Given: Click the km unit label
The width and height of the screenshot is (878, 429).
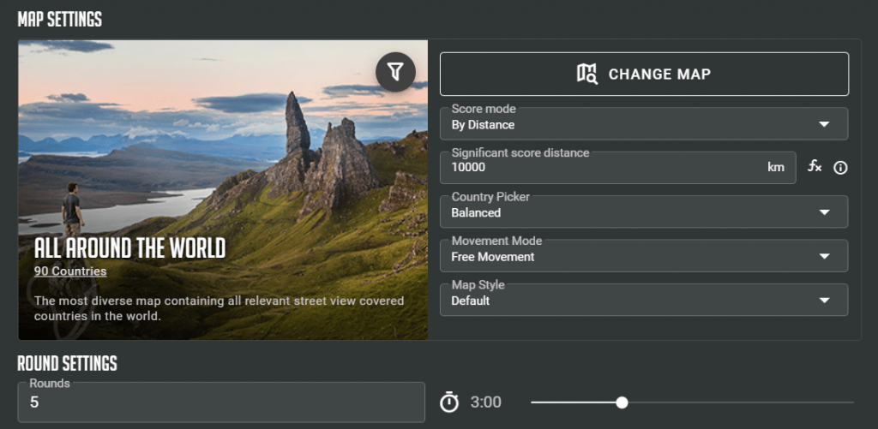Looking at the screenshot, I should point(775,167).
